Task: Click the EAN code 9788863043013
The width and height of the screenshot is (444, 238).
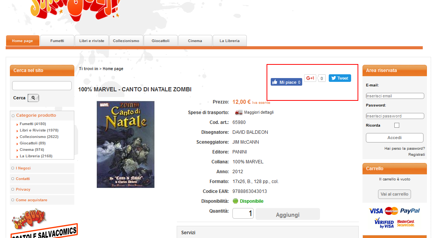Action: point(250,191)
